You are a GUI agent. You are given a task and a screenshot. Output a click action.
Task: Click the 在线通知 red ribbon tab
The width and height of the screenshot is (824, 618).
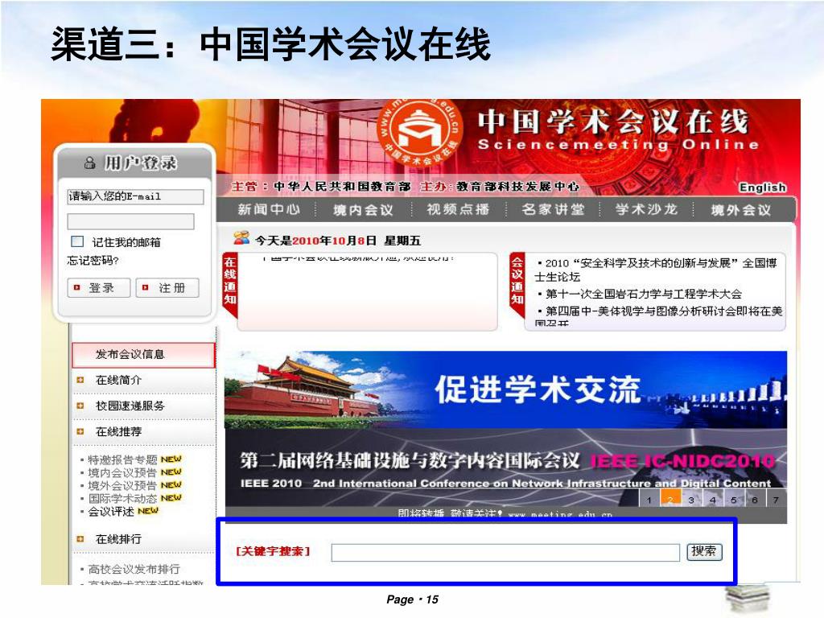pyautogui.click(x=230, y=284)
